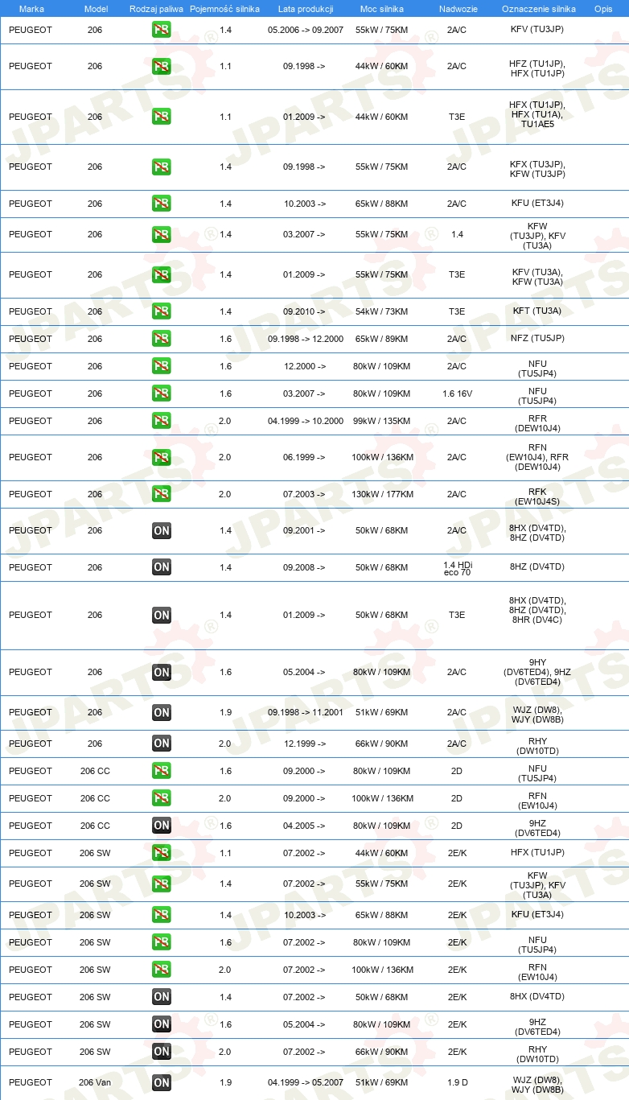Click the diesel ON icon in the 206 1.9 09.1998 row
Image resolution: width=629 pixels, height=1100 pixels.
coord(162,712)
